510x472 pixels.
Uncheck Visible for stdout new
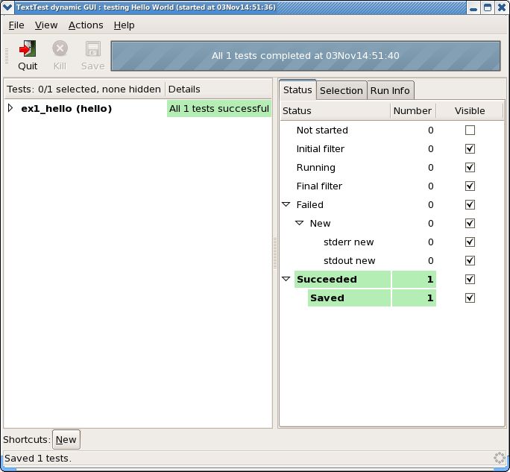[470, 260]
